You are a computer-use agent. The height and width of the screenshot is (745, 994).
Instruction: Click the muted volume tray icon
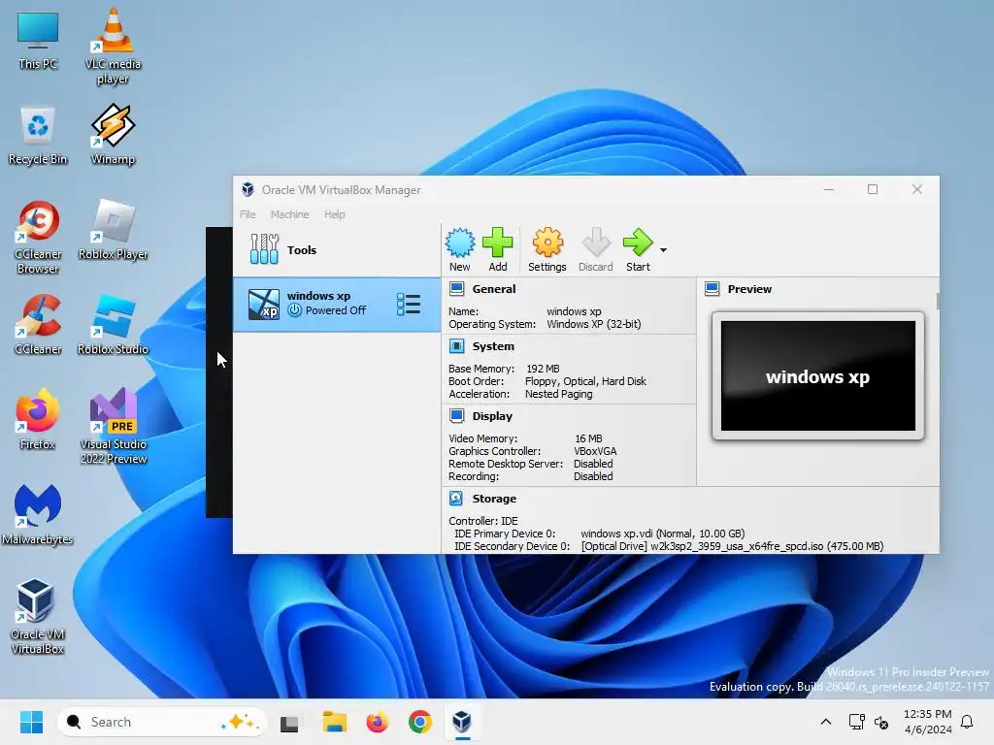point(881,722)
